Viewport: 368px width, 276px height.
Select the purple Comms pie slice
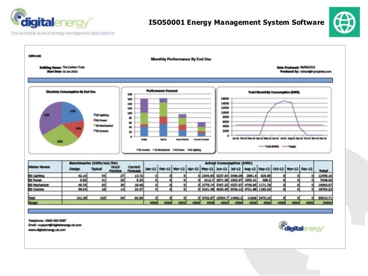[x=51, y=116]
